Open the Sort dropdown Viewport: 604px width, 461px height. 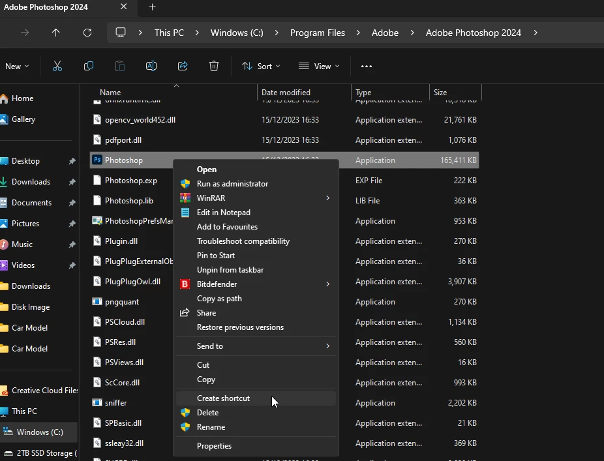click(261, 67)
